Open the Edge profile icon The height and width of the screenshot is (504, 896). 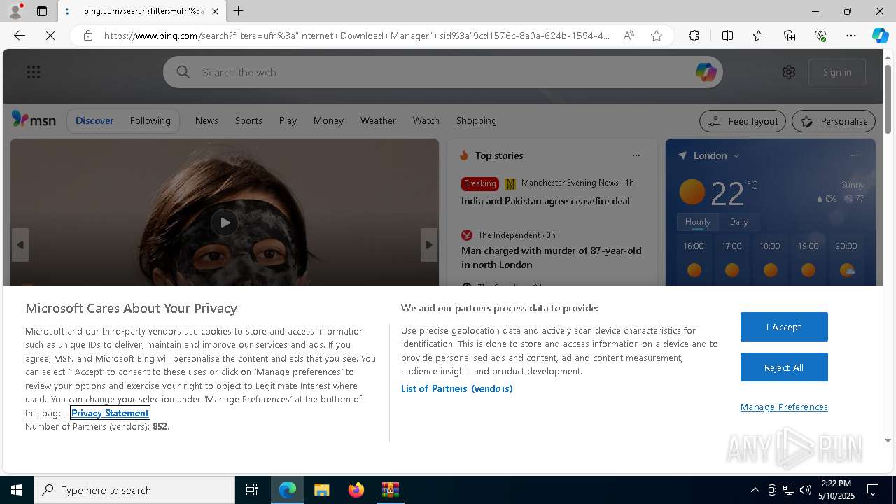click(15, 11)
